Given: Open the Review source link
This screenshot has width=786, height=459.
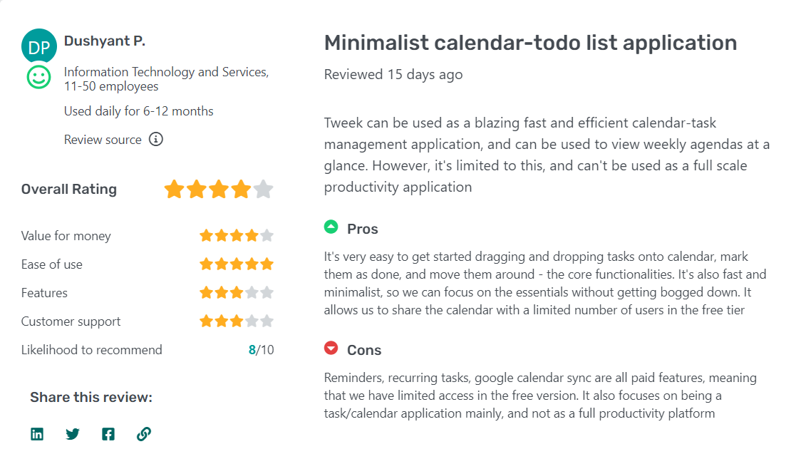Looking at the screenshot, I should 101,139.
